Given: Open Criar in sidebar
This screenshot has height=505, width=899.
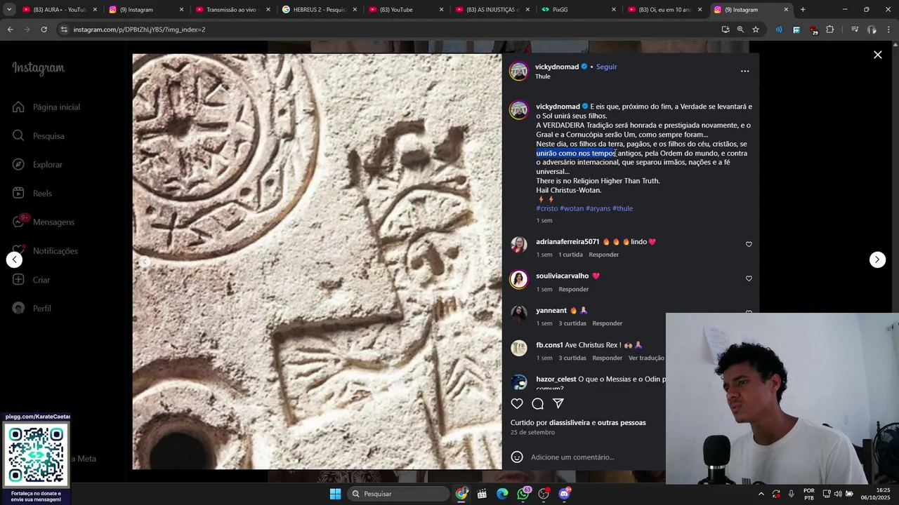Looking at the screenshot, I should point(32,279).
